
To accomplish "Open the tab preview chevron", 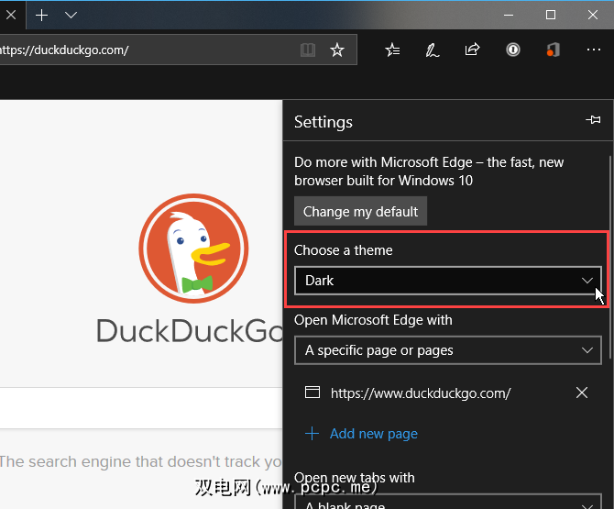I will [x=71, y=16].
